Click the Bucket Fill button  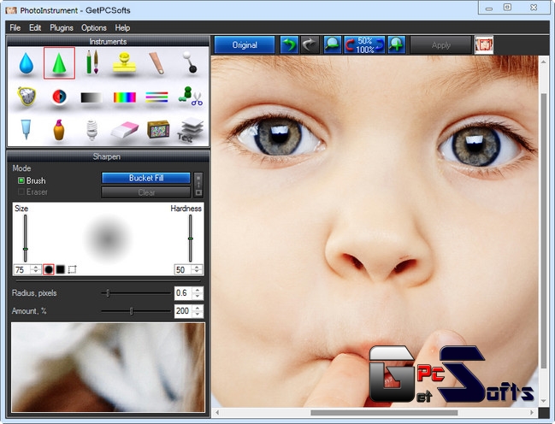[x=146, y=178]
